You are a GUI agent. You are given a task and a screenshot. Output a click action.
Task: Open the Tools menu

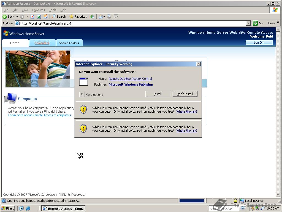[x=53, y=10]
